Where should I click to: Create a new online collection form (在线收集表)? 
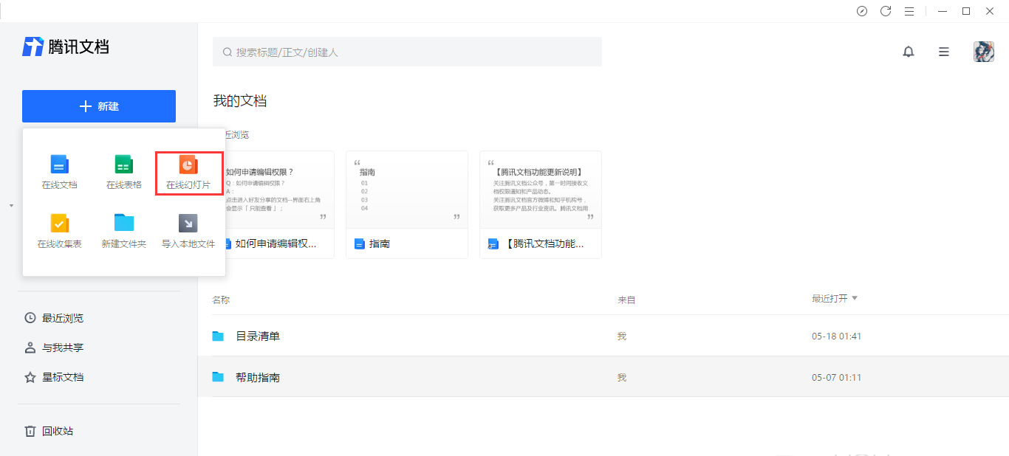click(59, 230)
